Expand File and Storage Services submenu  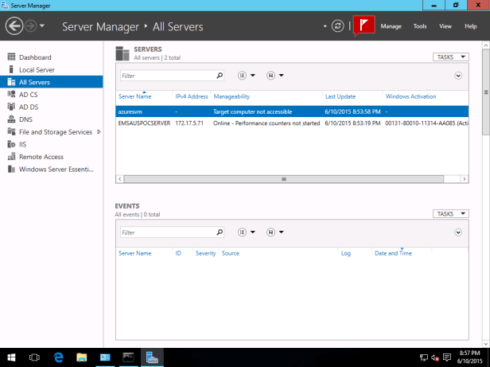tap(99, 132)
